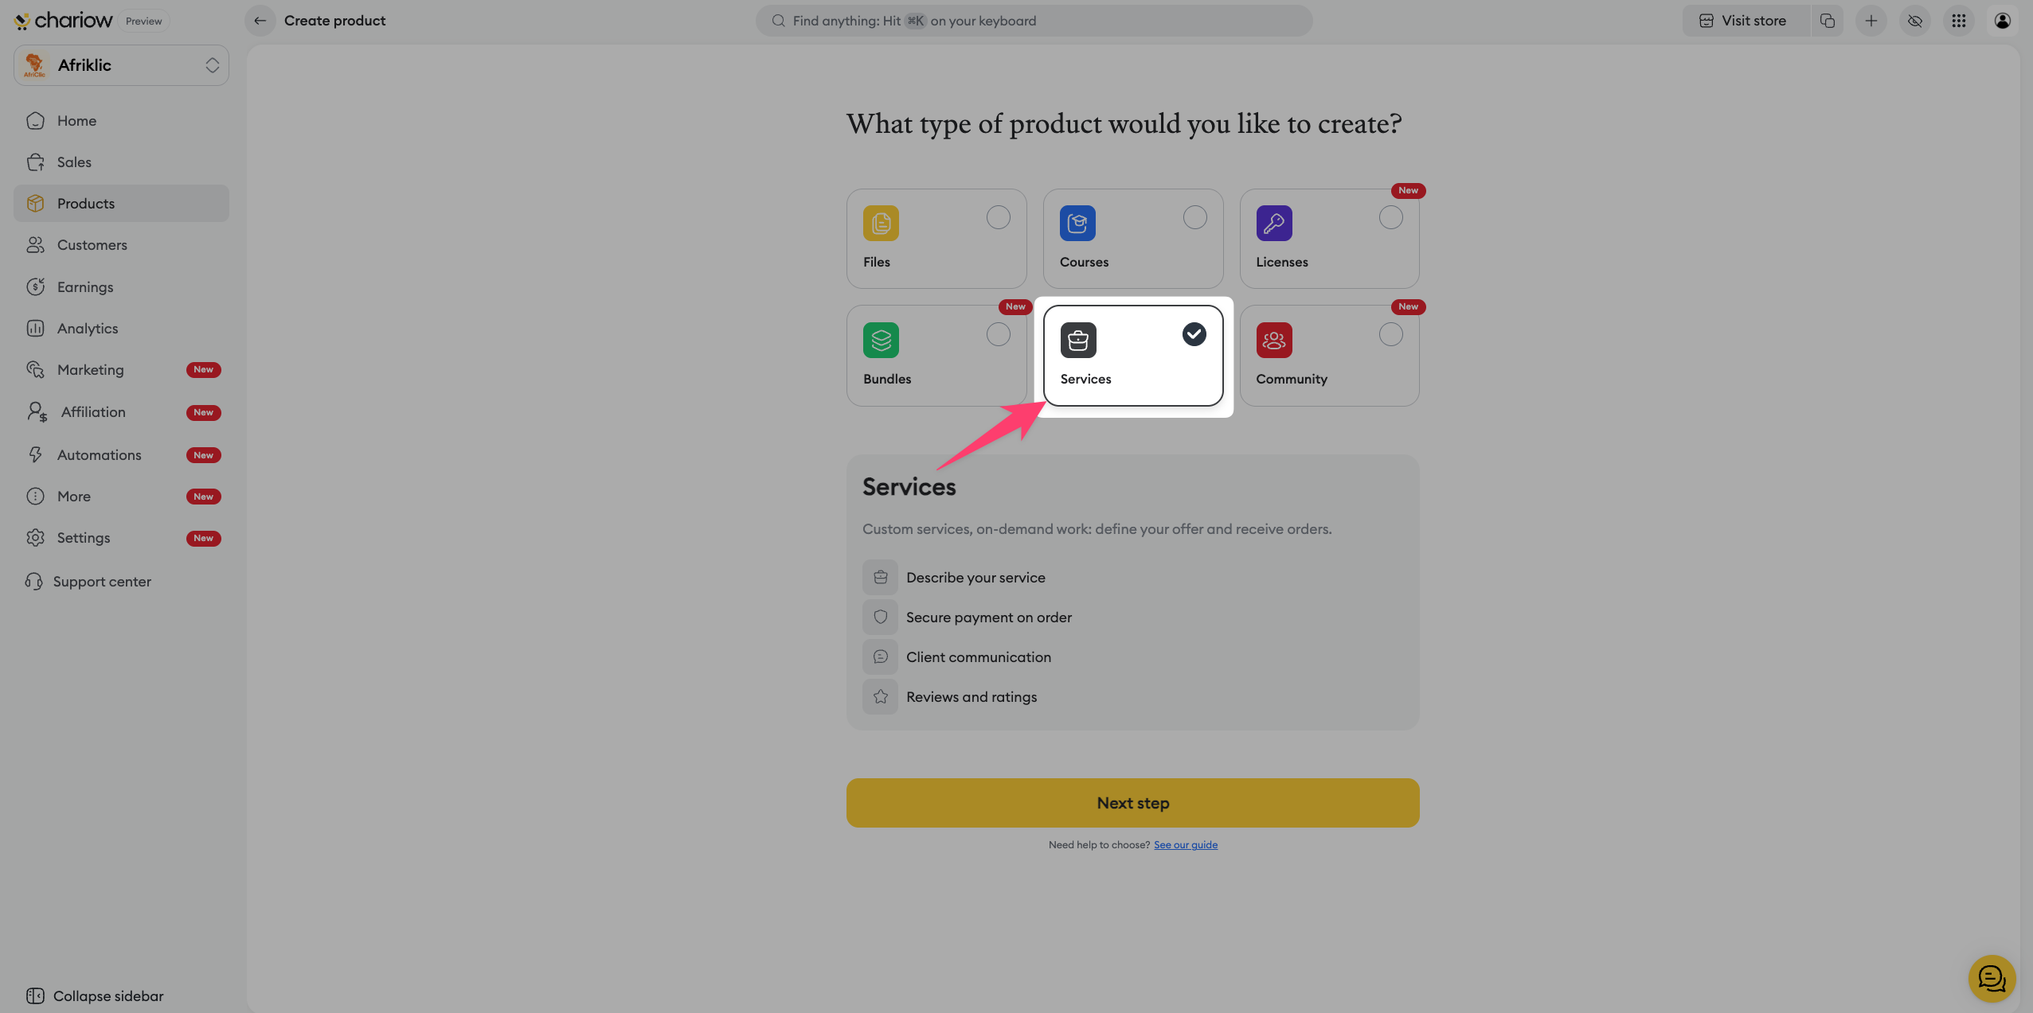
Task: Select the Courses product type radio
Action: [1194, 217]
